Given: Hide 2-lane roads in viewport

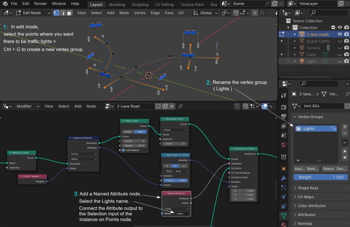Looking at the screenshot, I should [340, 34].
